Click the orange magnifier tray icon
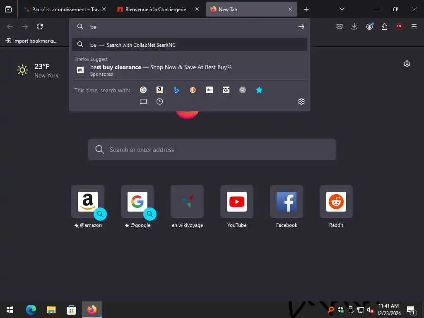 click(331, 310)
